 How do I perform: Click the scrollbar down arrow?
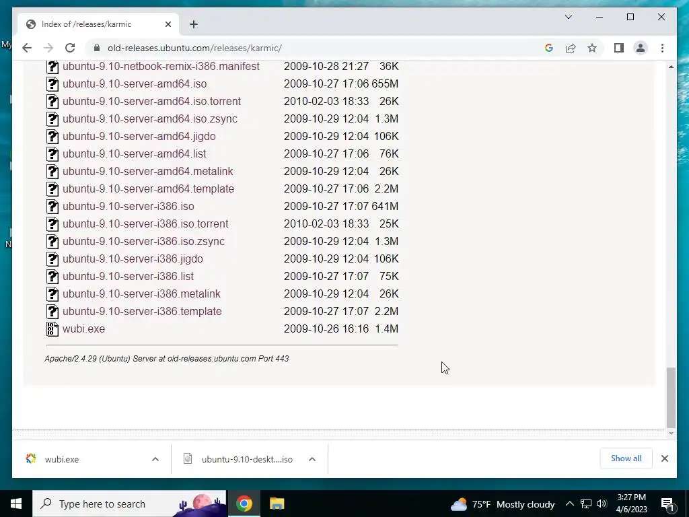pos(671,434)
